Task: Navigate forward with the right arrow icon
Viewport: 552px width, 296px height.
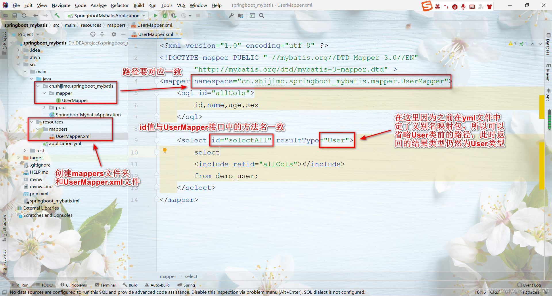Action: point(45,16)
